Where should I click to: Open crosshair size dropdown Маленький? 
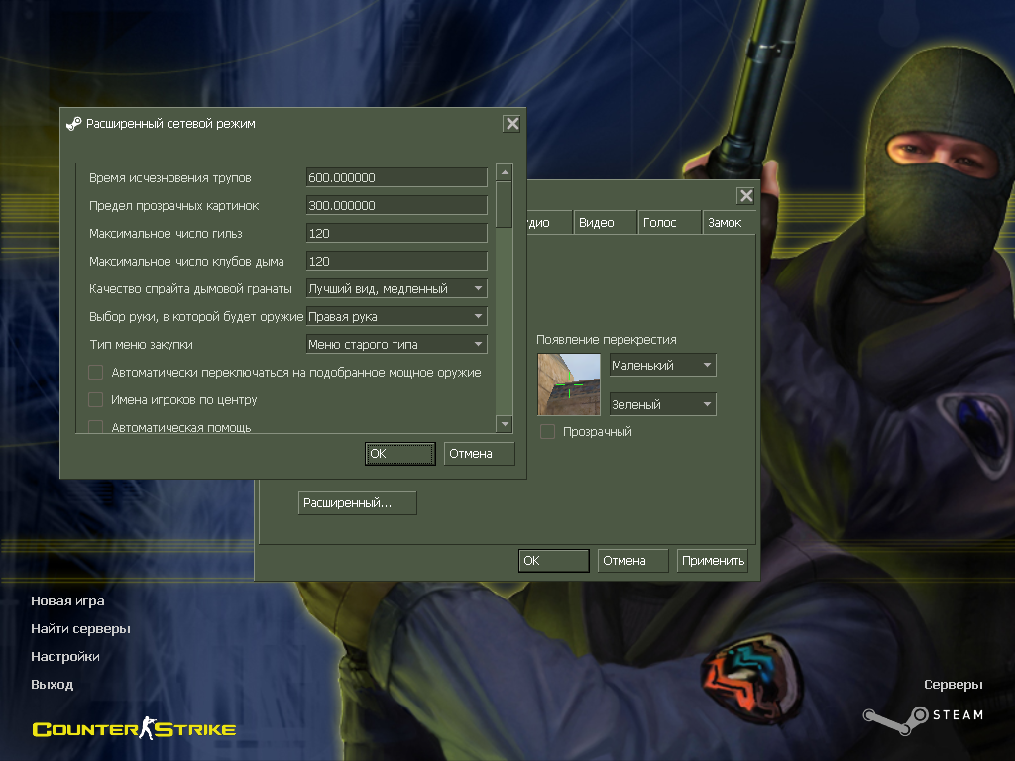663,365
